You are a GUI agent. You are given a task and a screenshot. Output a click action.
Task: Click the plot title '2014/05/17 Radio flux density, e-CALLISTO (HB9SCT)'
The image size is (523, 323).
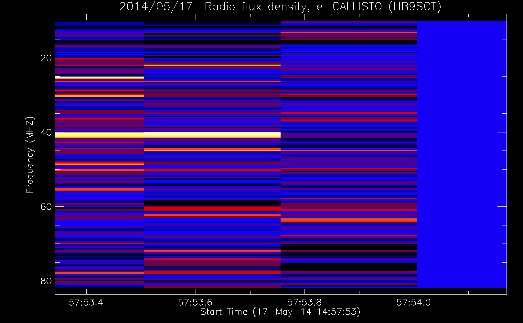[280, 6]
